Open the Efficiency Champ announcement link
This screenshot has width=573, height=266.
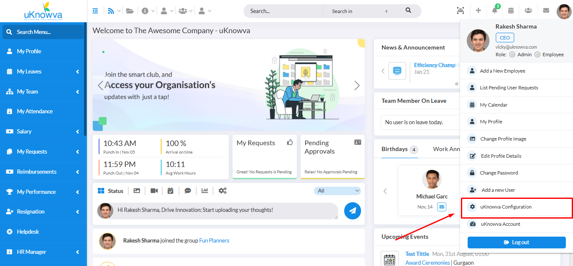pyautogui.click(x=435, y=65)
